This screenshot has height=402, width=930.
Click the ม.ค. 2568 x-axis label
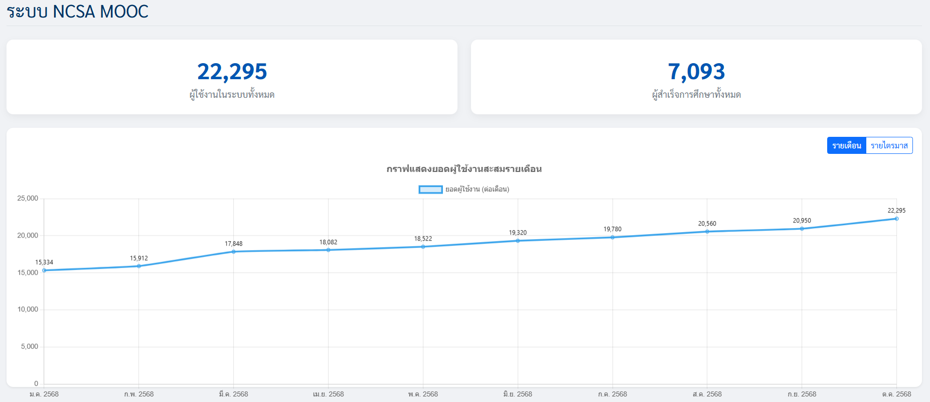tap(44, 394)
